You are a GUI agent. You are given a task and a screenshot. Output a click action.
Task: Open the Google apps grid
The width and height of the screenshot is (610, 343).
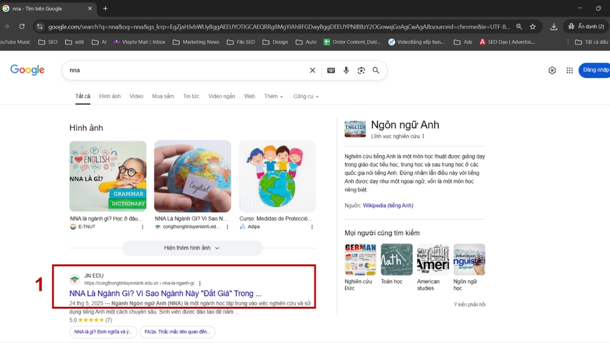pos(569,71)
